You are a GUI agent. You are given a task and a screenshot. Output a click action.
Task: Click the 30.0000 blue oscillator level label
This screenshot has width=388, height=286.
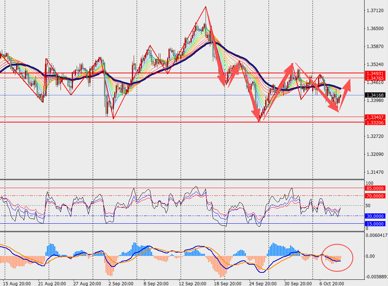click(x=375, y=216)
